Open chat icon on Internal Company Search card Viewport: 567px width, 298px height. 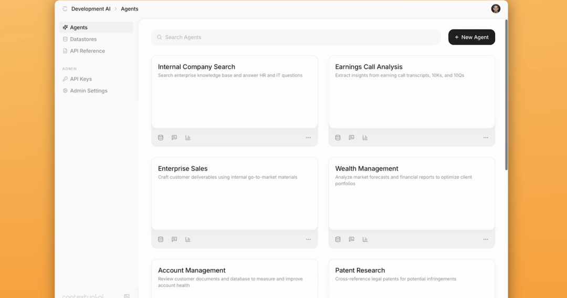tap(174, 138)
